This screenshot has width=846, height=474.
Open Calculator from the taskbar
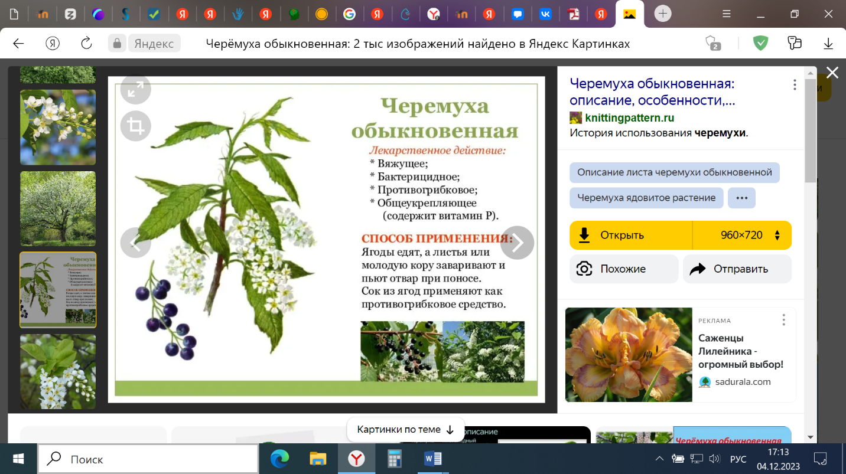point(395,459)
